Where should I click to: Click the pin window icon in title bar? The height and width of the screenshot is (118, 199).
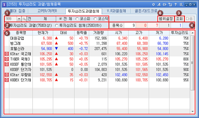(x=170, y=5)
